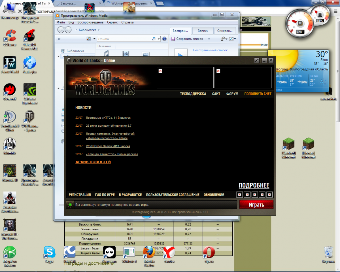Open the Mumble desktop icon
This screenshot has width=340, height=272.
click(10, 146)
